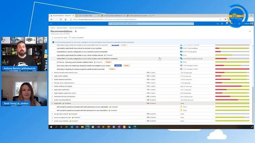The image size is (255, 143).
Task: Open the Windows Start menu
Action: (51, 127)
